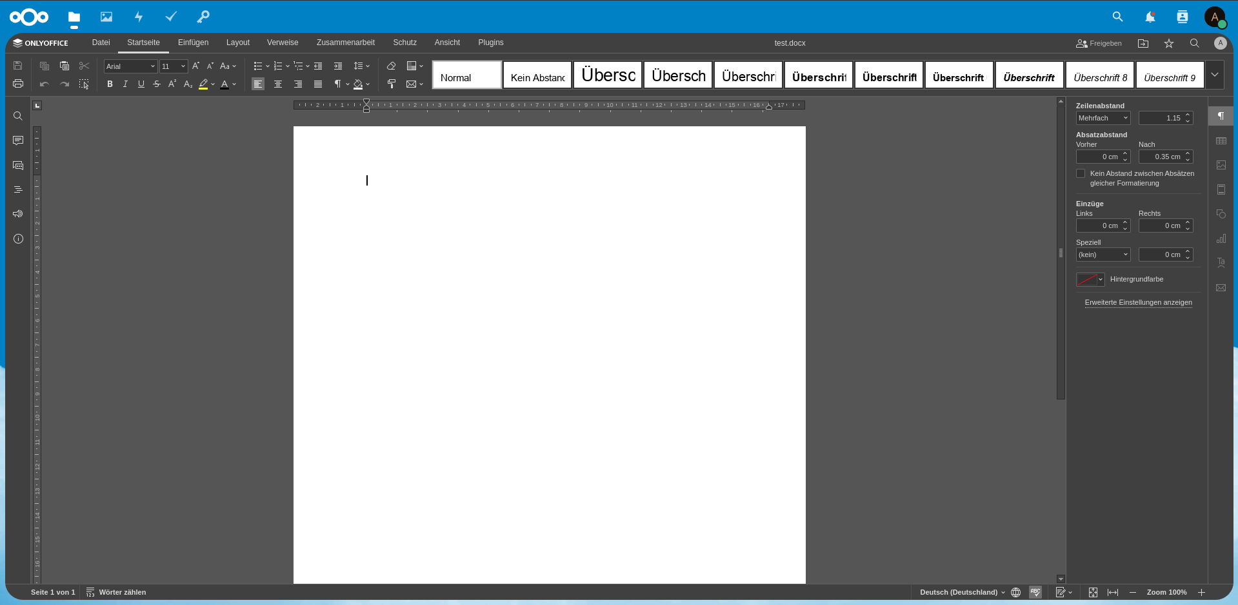Switch to the Plugins tab
1238x605 pixels.
pyautogui.click(x=491, y=43)
